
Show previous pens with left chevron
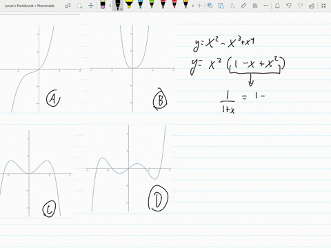point(110,6)
